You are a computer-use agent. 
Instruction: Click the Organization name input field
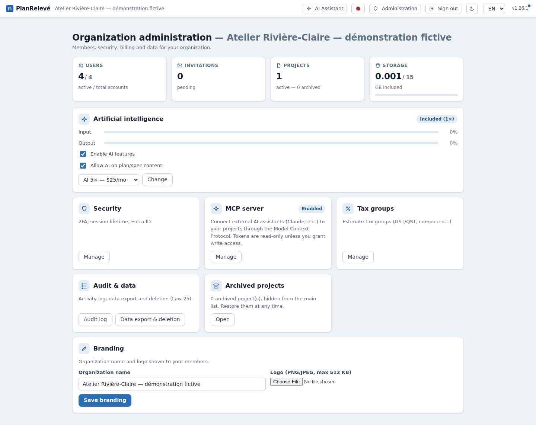click(172, 384)
